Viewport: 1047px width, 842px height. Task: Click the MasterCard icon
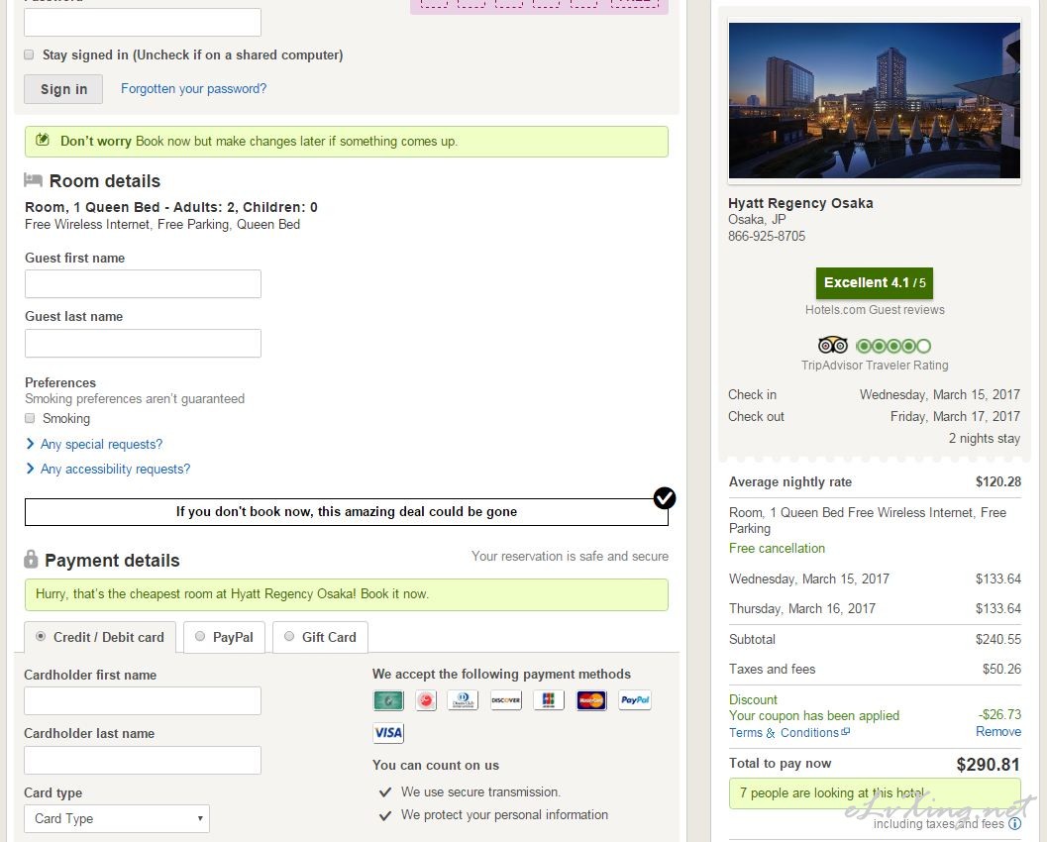(591, 700)
